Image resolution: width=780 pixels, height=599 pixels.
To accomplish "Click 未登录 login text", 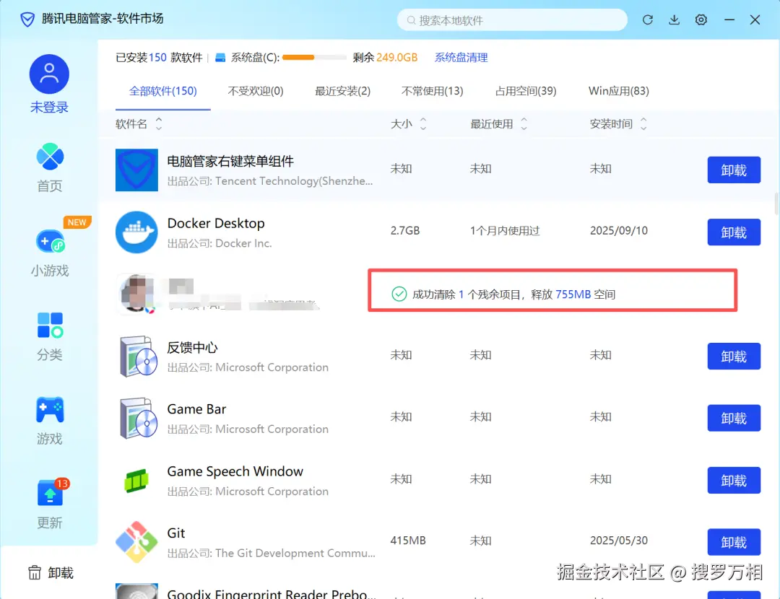I will coord(49,108).
